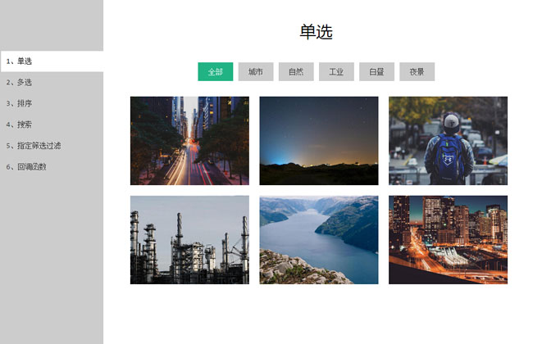Viewport: 533px width, 344px height.
Task: Select 指定筛选过滤 in the sidebar
Action: pos(52,146)
